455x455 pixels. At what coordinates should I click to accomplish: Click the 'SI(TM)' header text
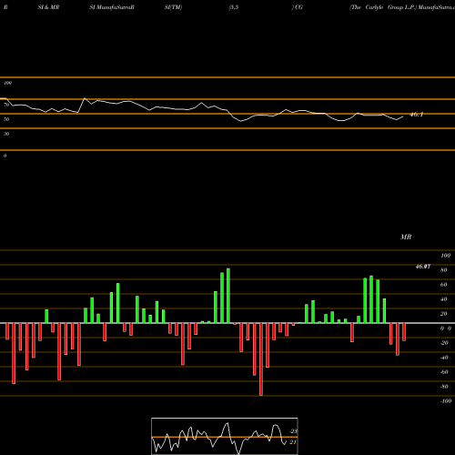173,7
